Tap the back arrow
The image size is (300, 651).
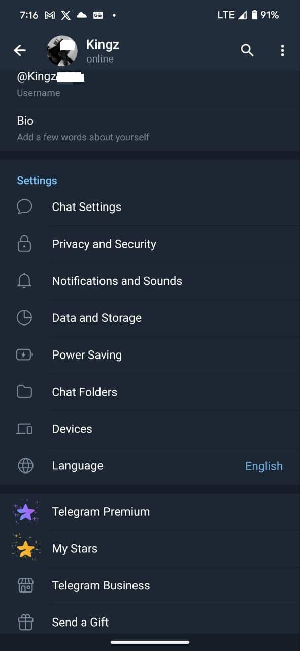point(19,50)
